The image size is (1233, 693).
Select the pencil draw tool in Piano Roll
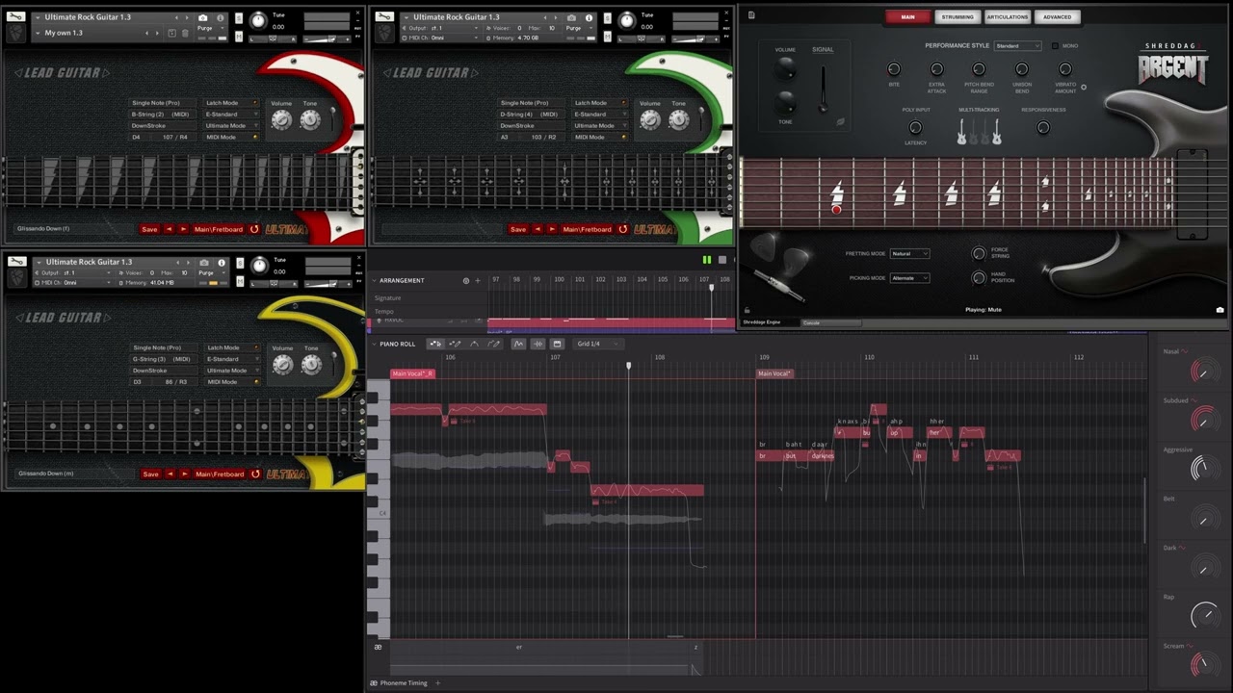click(x=455, y=344)
